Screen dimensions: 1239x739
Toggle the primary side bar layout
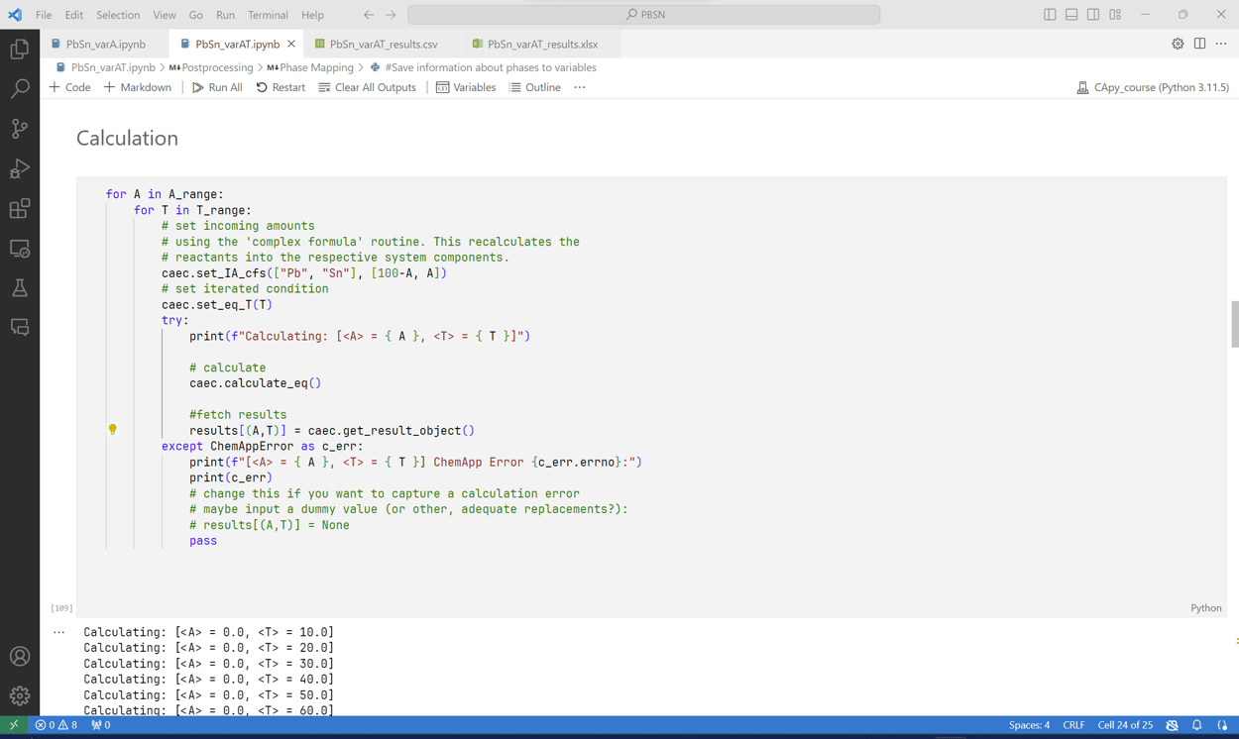(x=1050, y=15)
